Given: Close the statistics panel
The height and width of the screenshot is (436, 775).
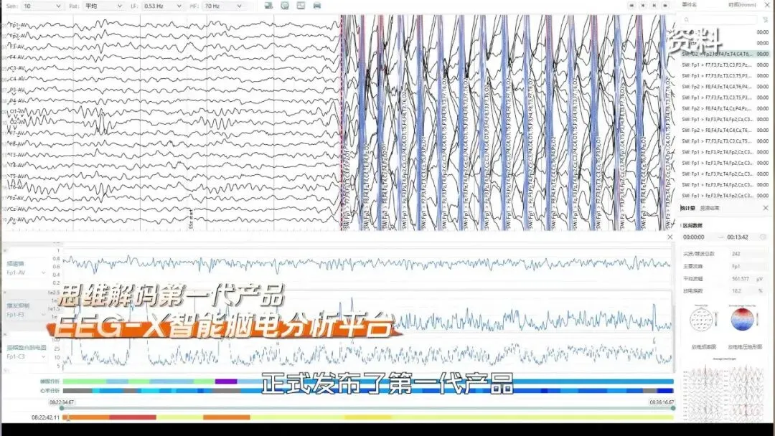Looking at the screenshot, I should pos(766,208).
